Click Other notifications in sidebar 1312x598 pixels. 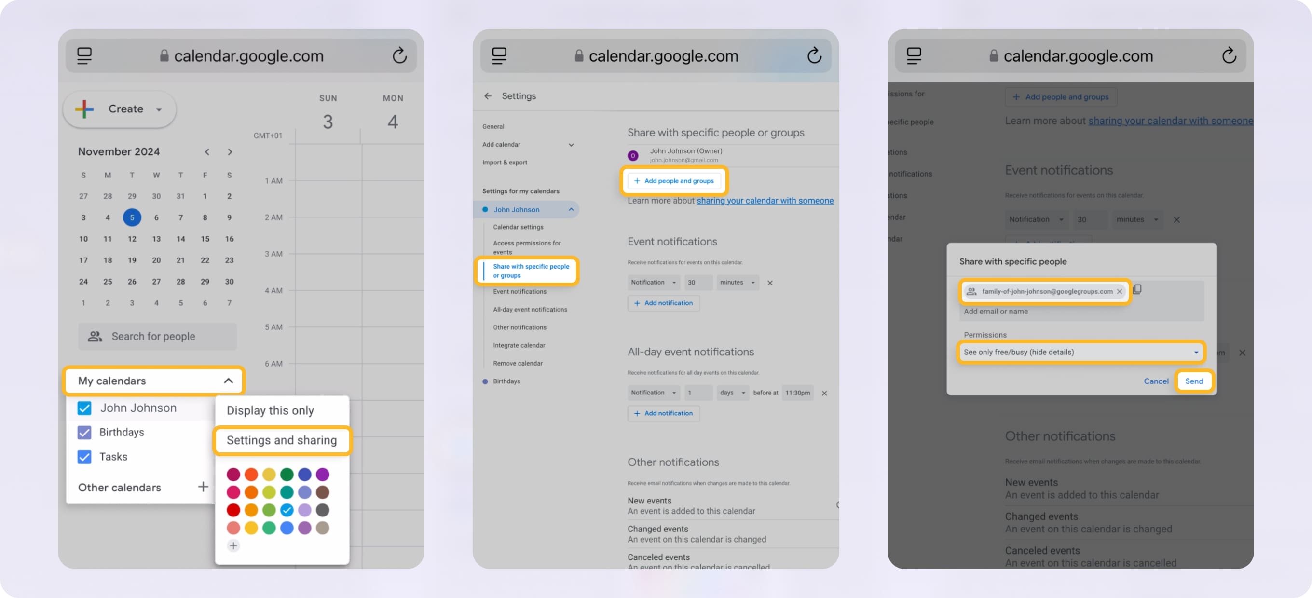[519, 327]
